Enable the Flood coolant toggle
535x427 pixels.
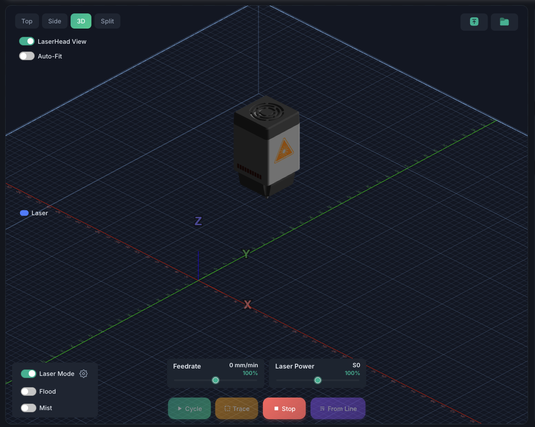29,391
